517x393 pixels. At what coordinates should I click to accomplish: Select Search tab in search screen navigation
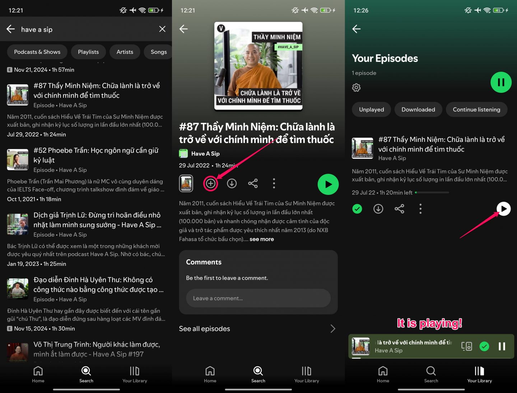coord(86,374)
